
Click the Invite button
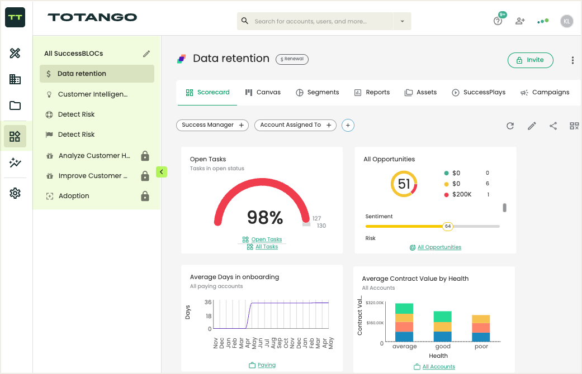coord(531,60)
